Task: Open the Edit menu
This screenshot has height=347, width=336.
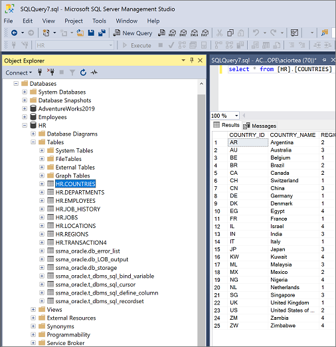Action: coord(28,21)
